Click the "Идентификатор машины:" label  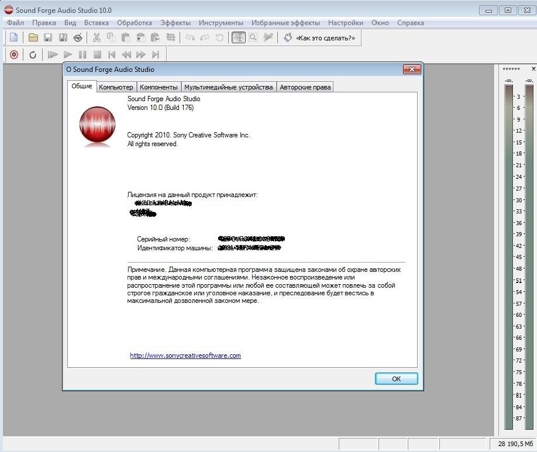point(175,248)
